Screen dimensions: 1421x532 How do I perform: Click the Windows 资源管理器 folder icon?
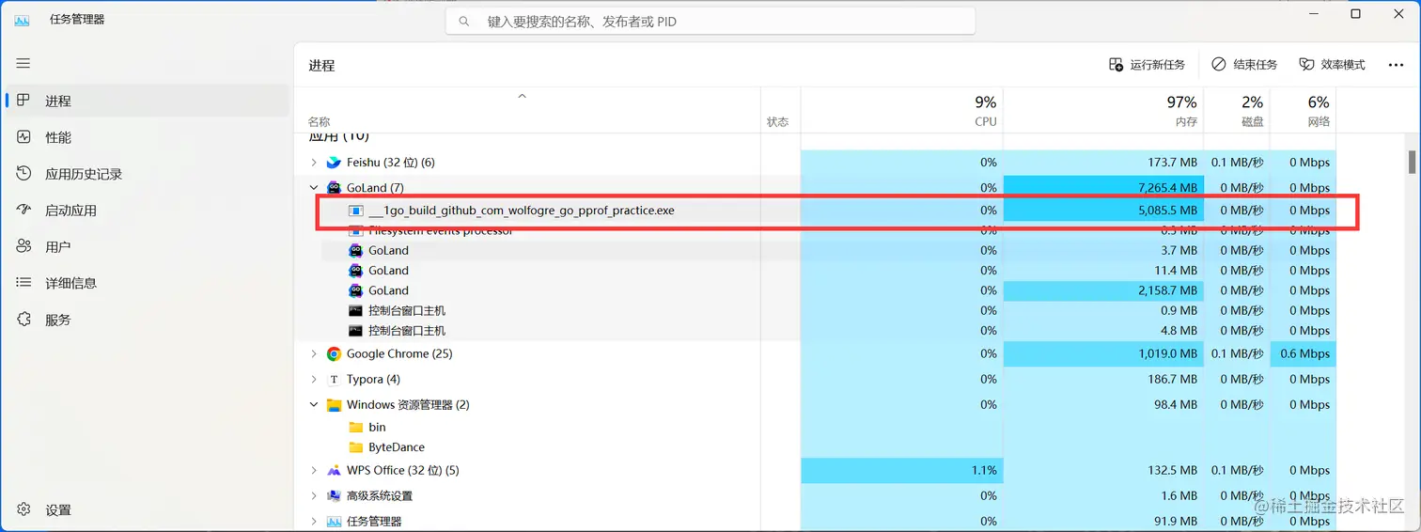point(334,405)
